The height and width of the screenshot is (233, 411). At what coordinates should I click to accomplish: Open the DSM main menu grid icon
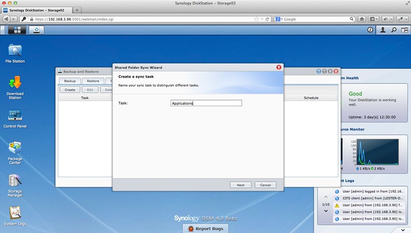pos(17,30)
